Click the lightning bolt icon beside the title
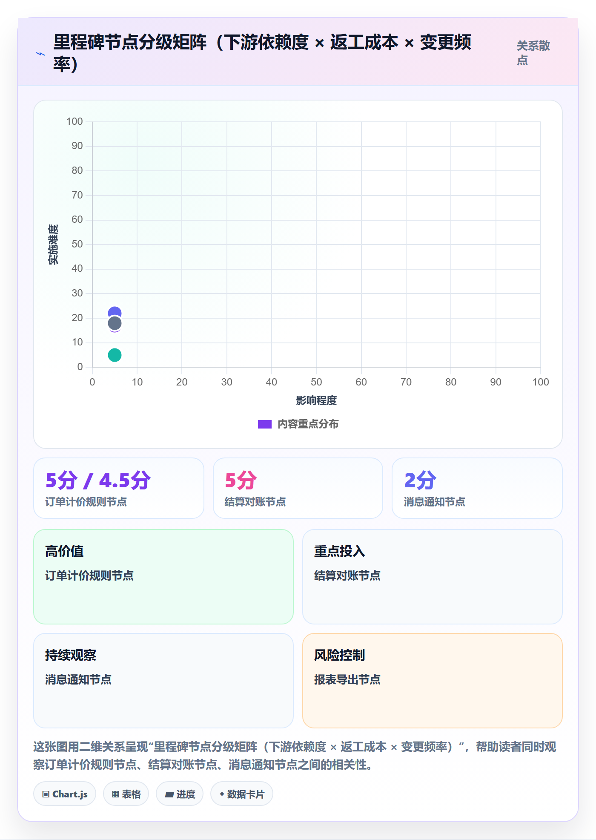Image resolution: width=596 pixels, height=840 pixels. pyautogui.click(x=40, y=54)
